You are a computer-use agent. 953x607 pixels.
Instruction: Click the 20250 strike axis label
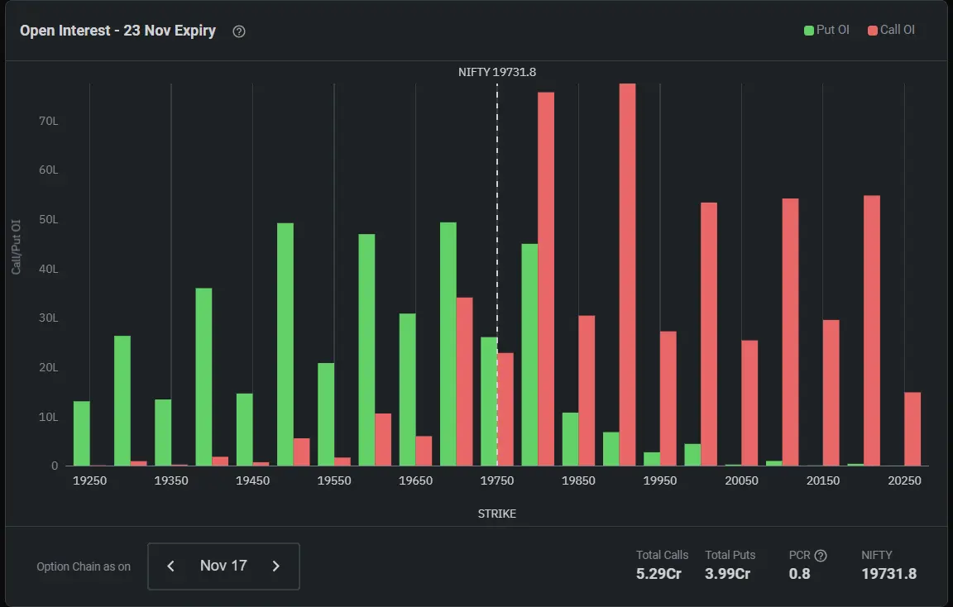pos(904,480)
